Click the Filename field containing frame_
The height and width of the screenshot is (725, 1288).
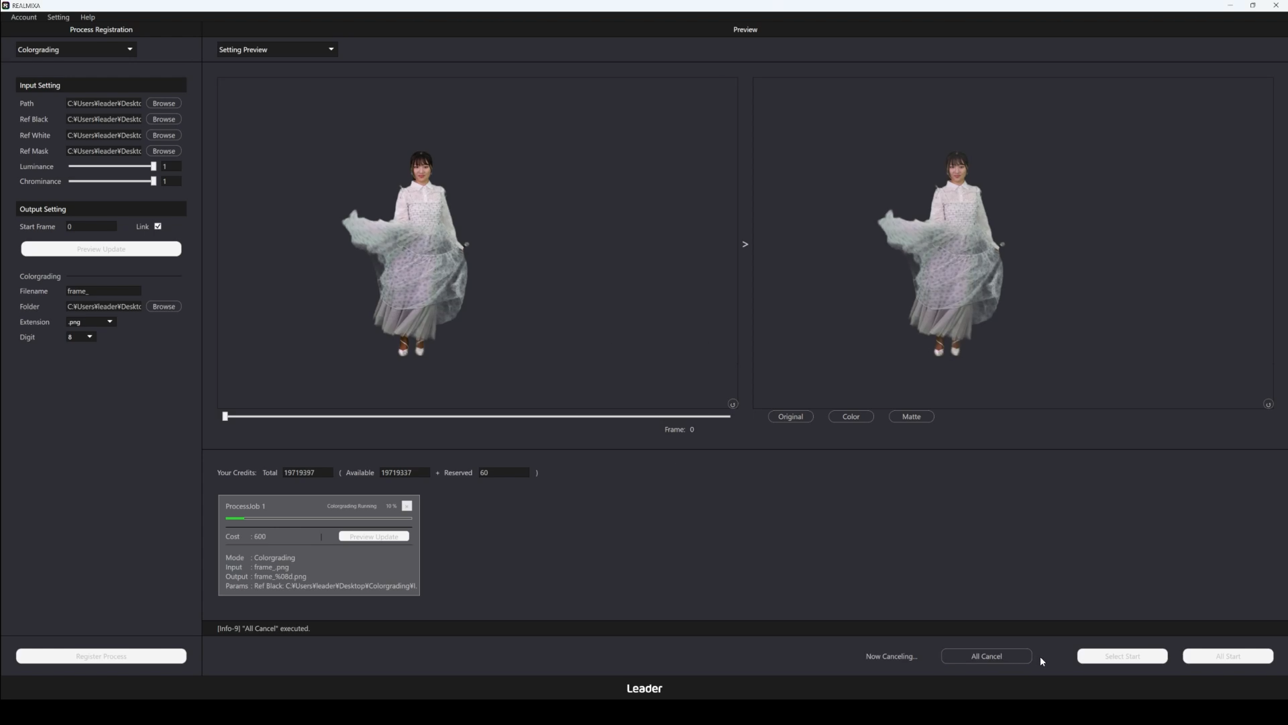point(104,291)
